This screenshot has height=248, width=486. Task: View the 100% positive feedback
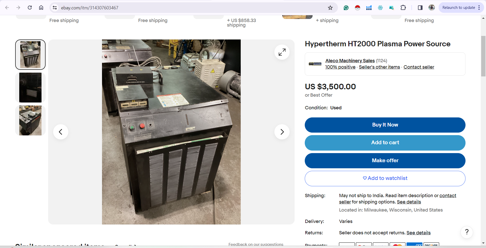tap(340, 67)
